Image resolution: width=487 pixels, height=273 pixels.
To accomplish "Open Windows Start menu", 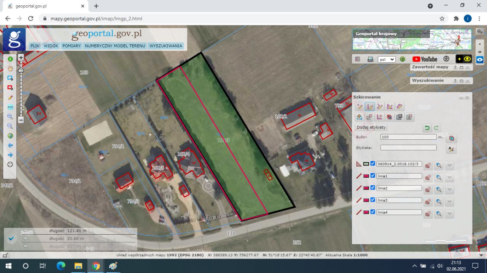I will point(8,266).
